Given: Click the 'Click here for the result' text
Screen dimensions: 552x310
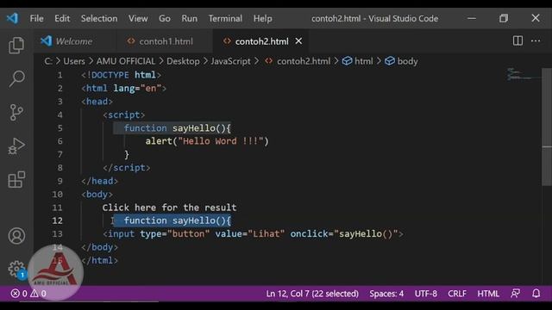Looking at the screenshot, I should pyautogui.click(x=169, y=208).
